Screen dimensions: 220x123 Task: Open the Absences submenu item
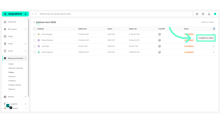tap(12, 77)
